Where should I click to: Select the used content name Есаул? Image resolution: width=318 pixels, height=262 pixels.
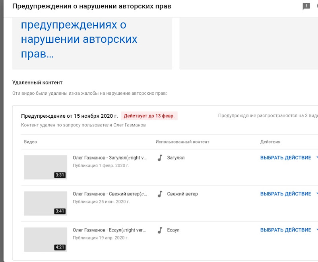pyautogui.click(x=173, y=230)
